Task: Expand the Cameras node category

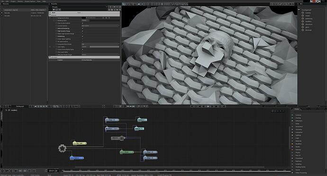Action: click(x=292, y=115)
